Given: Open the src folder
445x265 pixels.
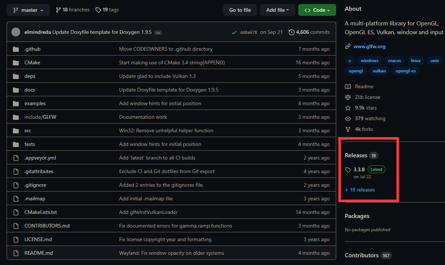Looking at the screenshot, I should [x=28, y=130].
